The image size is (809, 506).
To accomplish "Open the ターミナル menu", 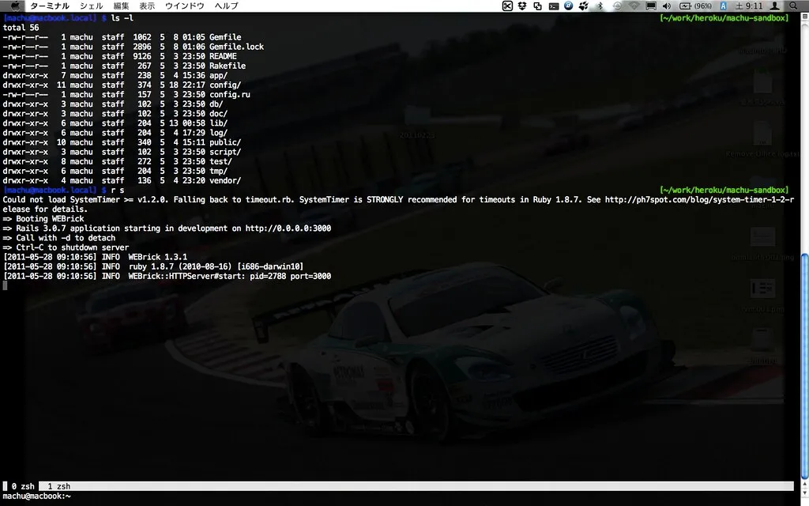I will coord(50,6).
